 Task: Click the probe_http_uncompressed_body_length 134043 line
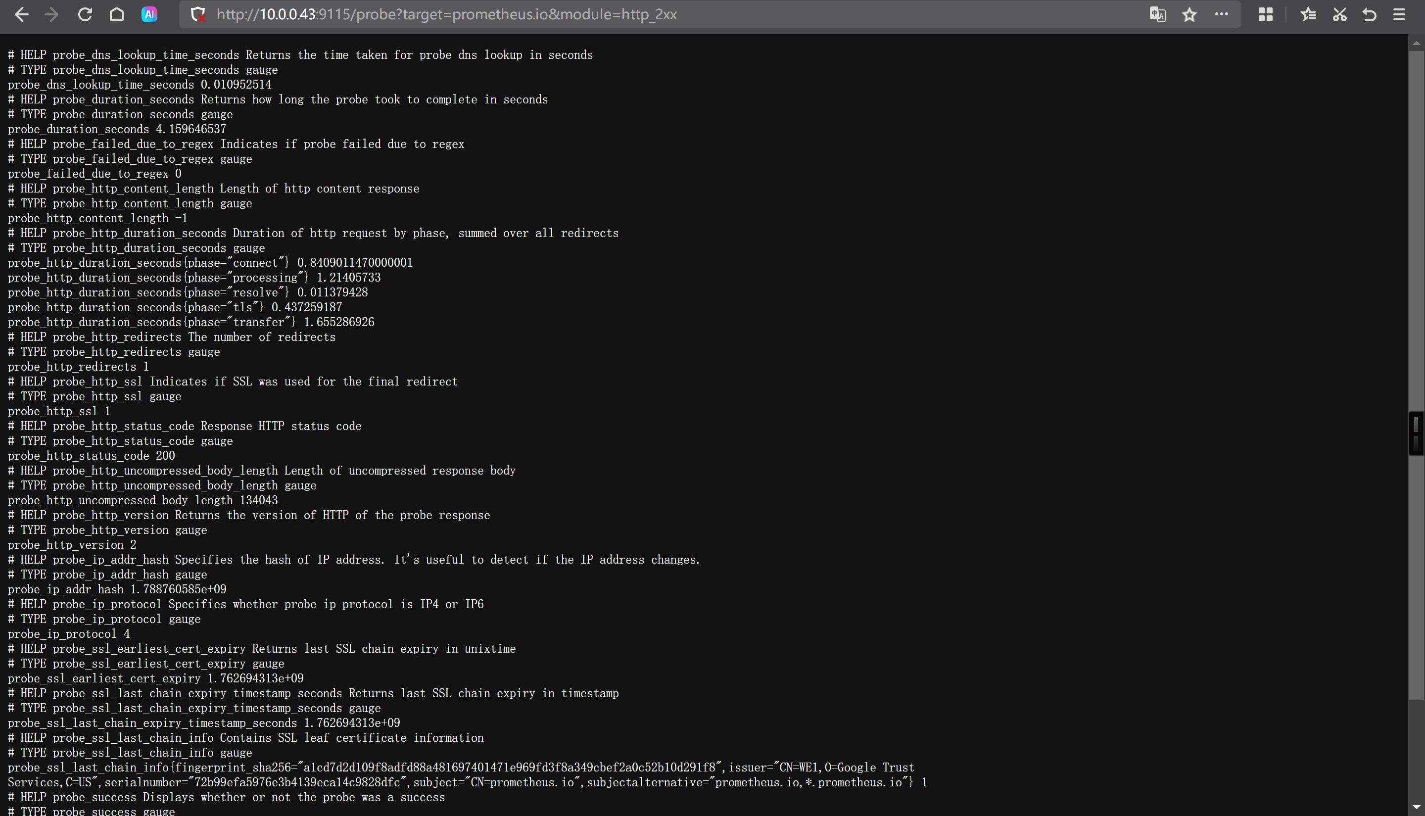[143, 500]
